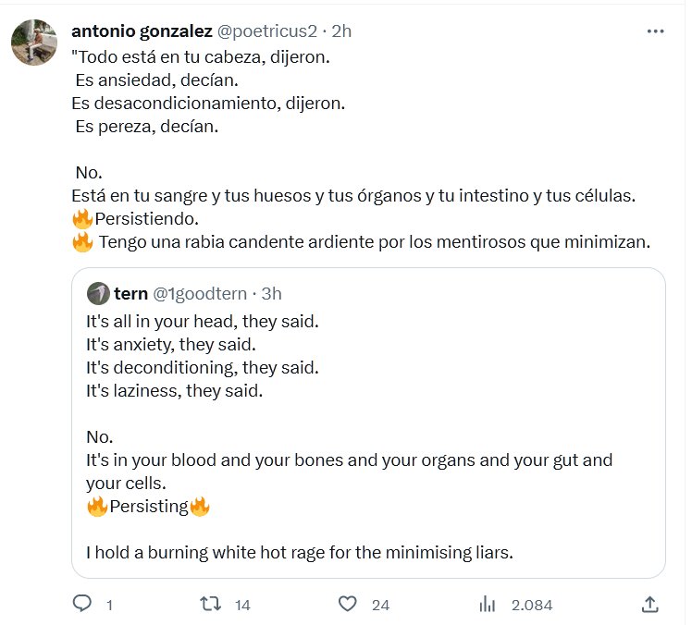Viewport: 692px width, 625px height.
Task: Open antonio gonzalez display name link
Action: [142, 31]
